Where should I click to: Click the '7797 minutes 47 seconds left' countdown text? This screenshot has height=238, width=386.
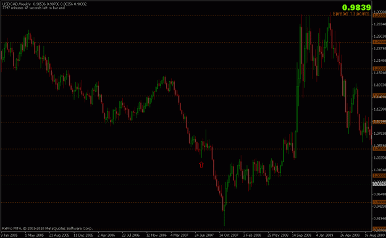[33, 8]
